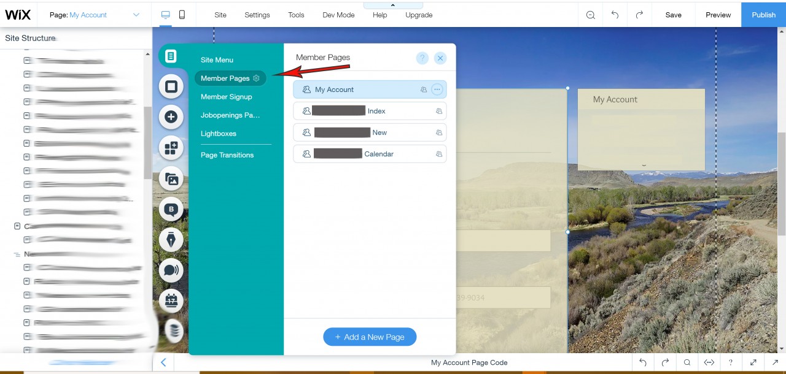Select Lightboxes in pages menu

[219, 133]
